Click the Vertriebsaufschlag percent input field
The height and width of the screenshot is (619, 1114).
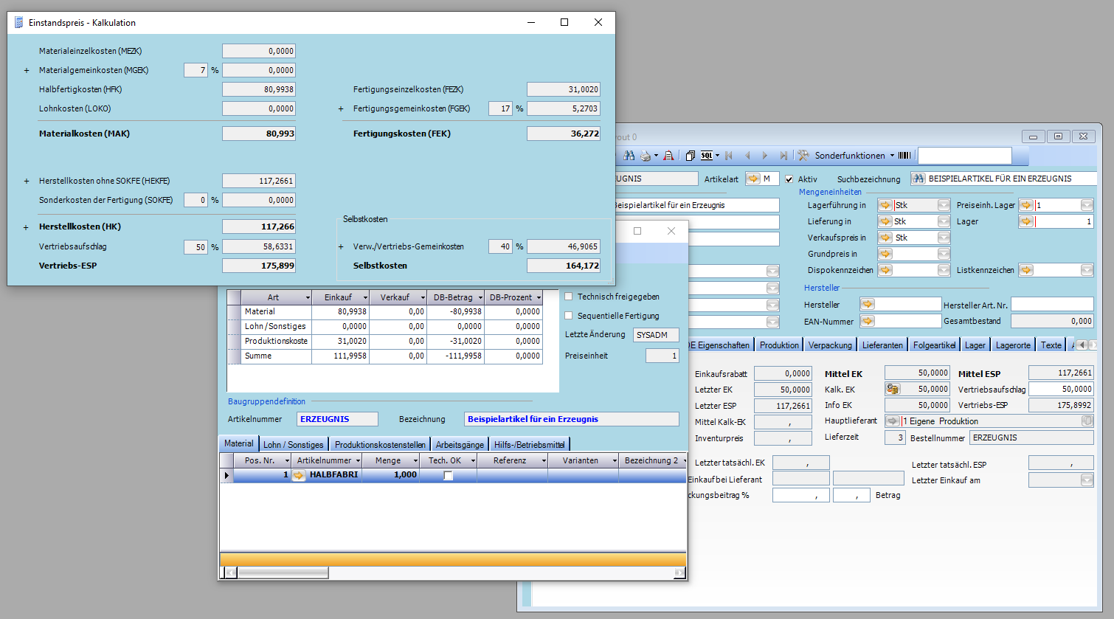point(196,247)
